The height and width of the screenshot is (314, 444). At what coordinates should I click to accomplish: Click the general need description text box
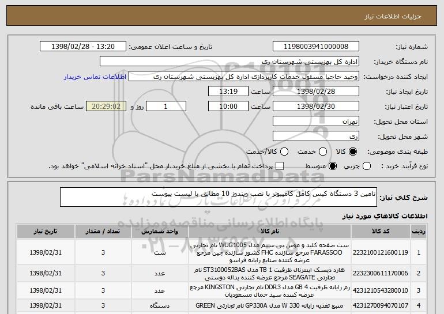(x=219, y=197)
